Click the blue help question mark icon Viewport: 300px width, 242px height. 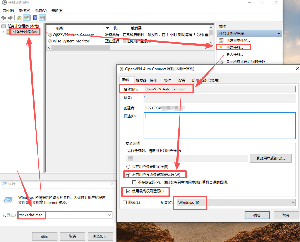[x=35, y=18]
